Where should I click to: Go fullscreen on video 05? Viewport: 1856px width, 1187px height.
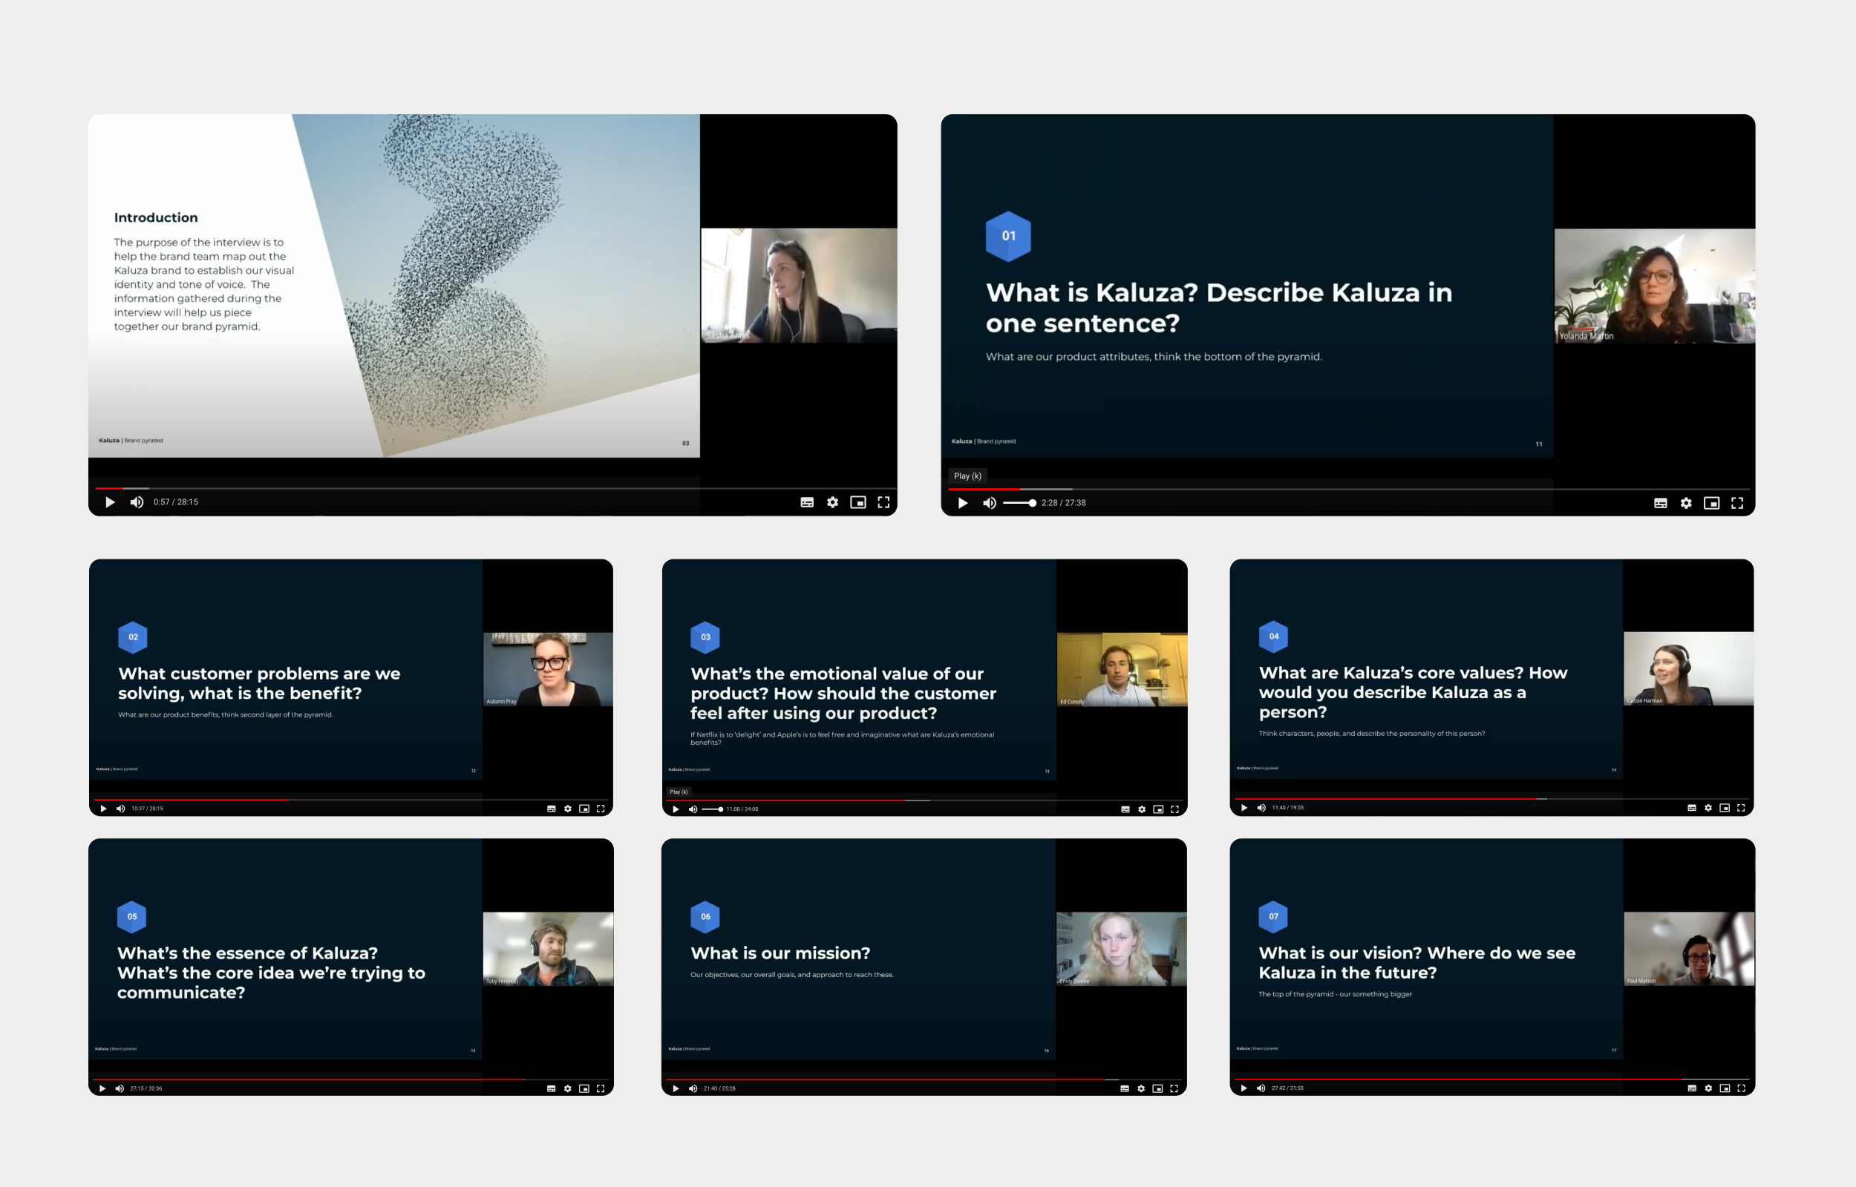point(601,1088)
